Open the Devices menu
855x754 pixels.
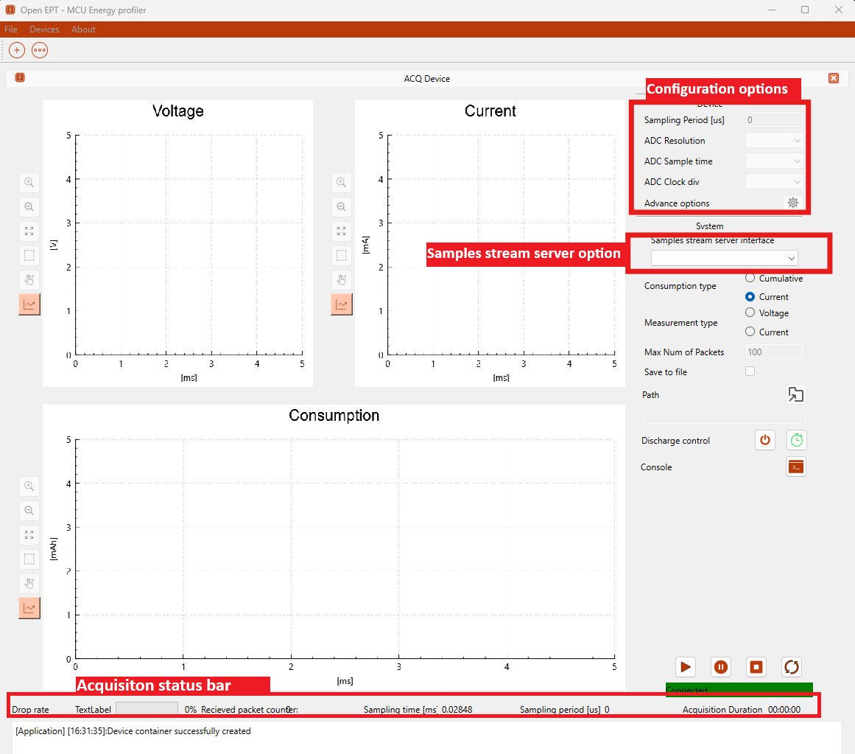[x=44, y=29]
